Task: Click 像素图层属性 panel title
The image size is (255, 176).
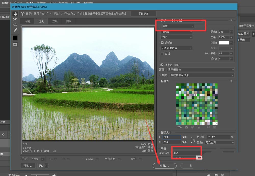Action: pyautogui.click(x=246, y=26)
